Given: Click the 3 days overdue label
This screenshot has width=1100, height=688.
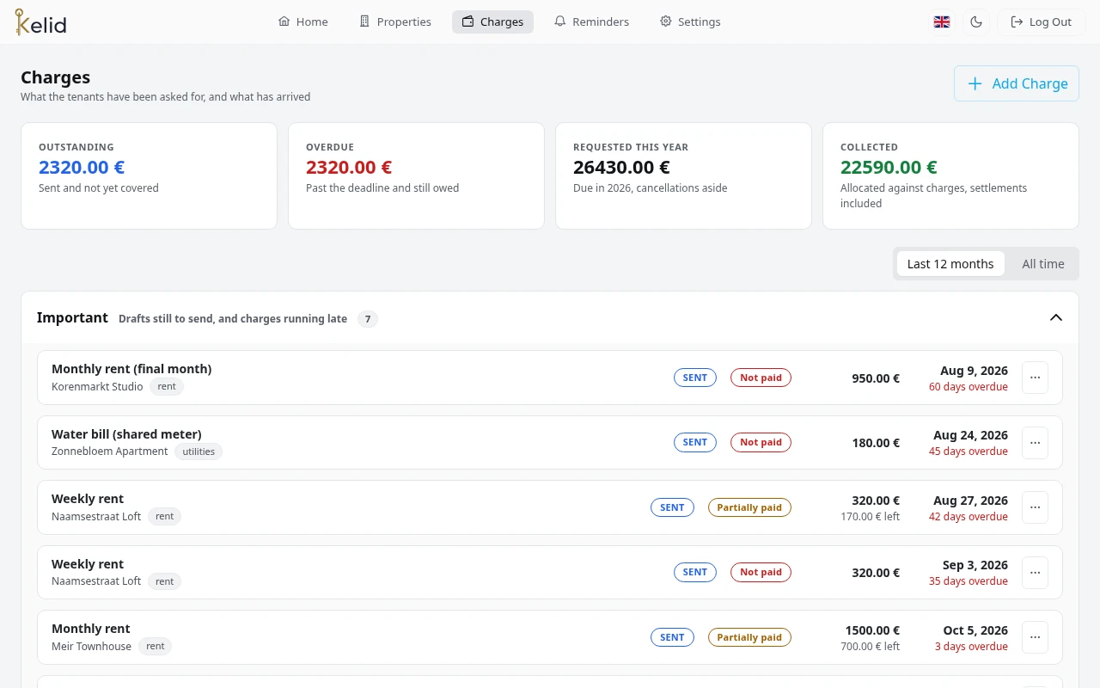Looking at the screenshot, I should (x=971, y=647).
